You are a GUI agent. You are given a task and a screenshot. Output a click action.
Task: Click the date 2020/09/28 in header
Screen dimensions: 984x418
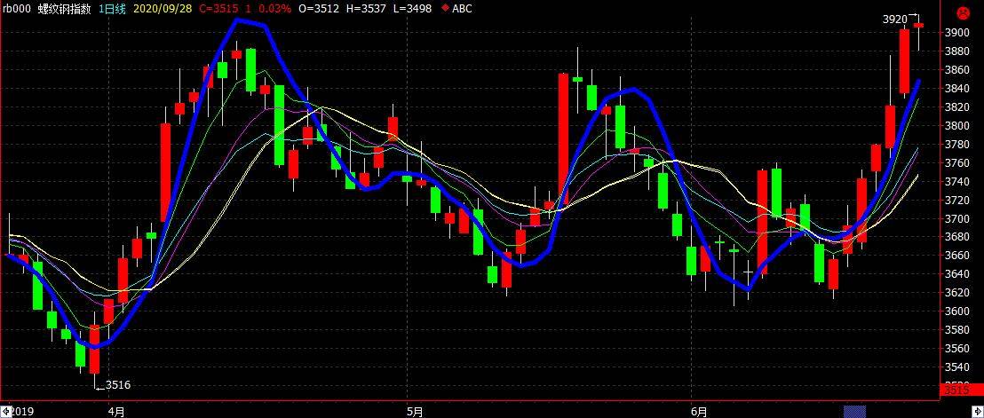pos(162,9)
